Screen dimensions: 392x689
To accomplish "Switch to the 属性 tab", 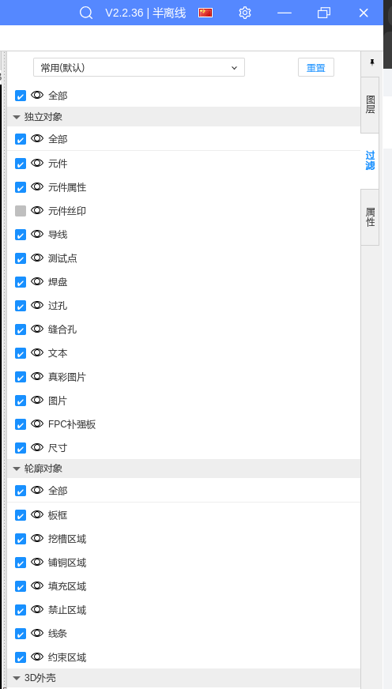I will point(370,217).
